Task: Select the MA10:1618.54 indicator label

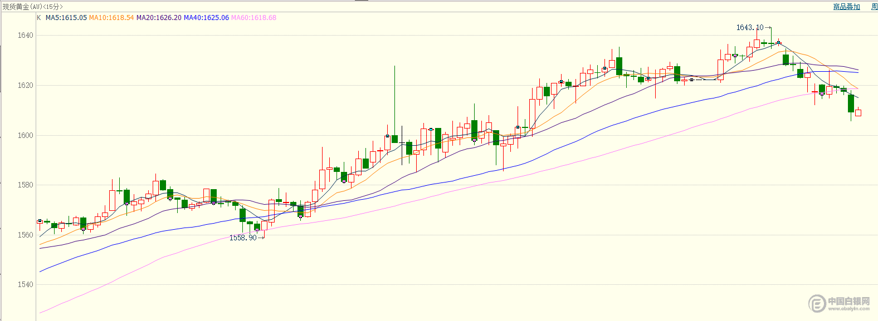Action: tap(111, 18)
